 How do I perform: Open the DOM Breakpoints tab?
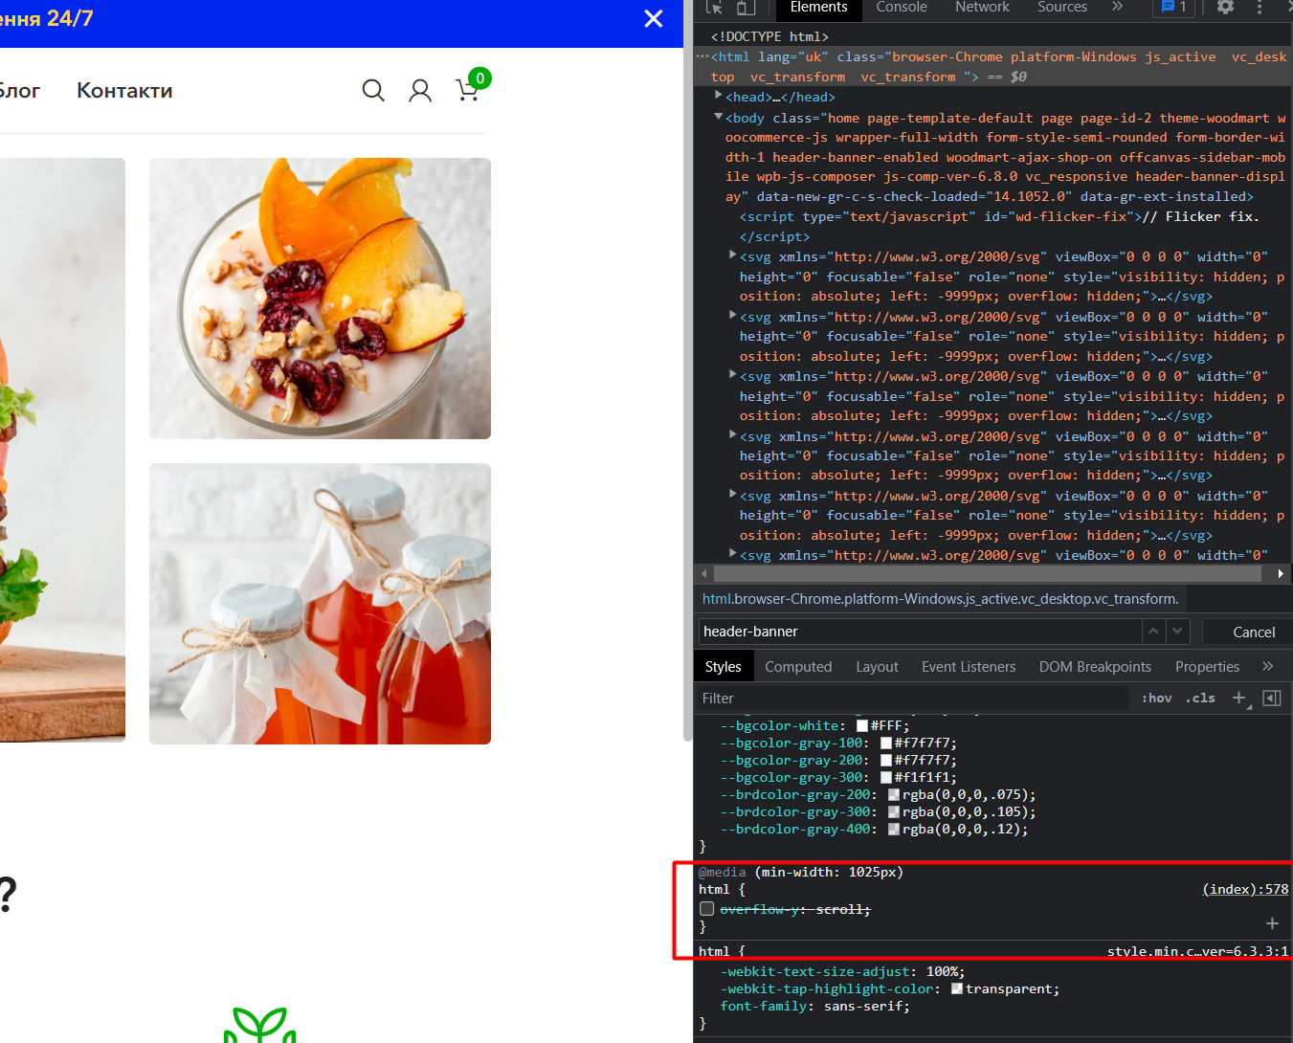pos(1095,667)
